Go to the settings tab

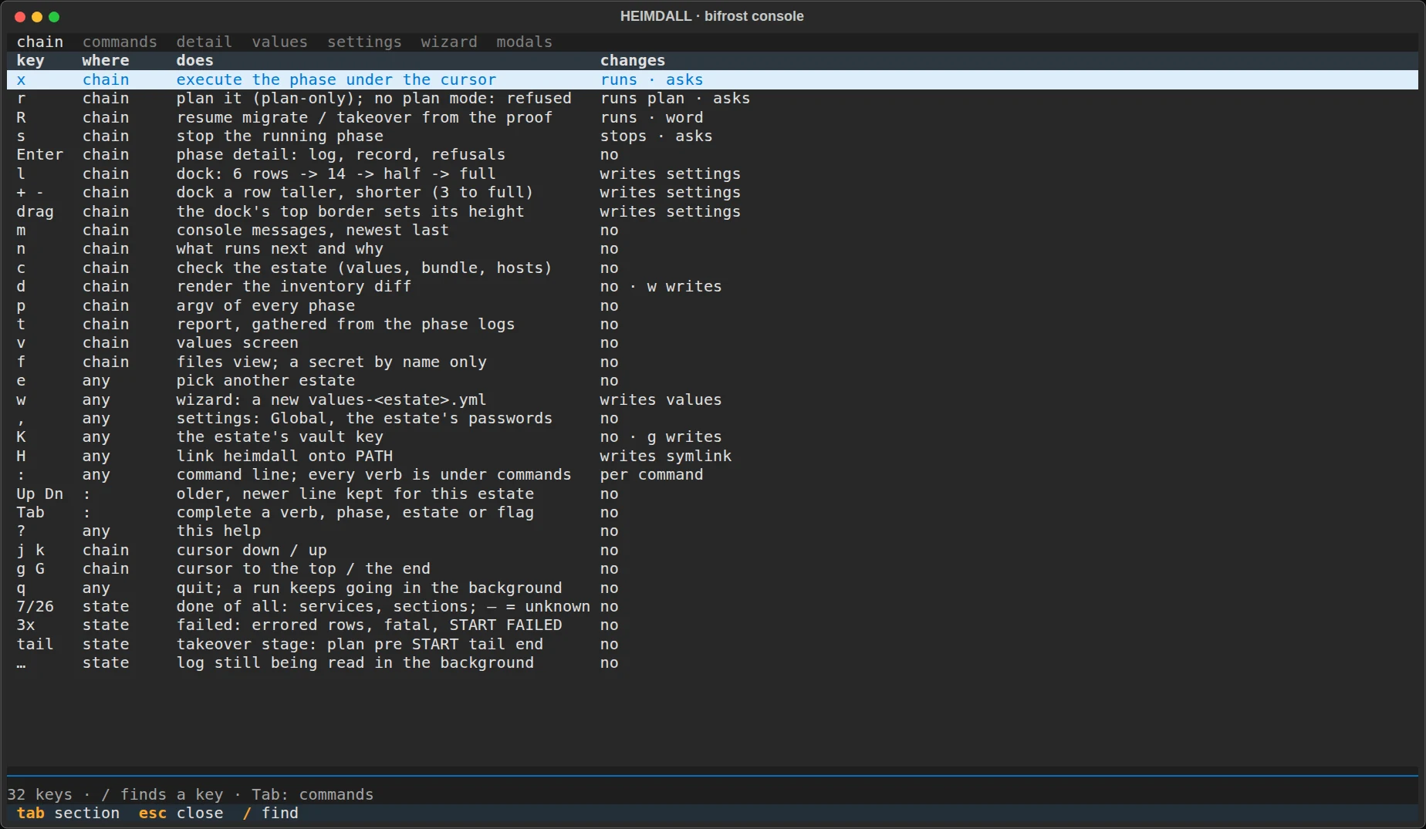click(364, 42)
